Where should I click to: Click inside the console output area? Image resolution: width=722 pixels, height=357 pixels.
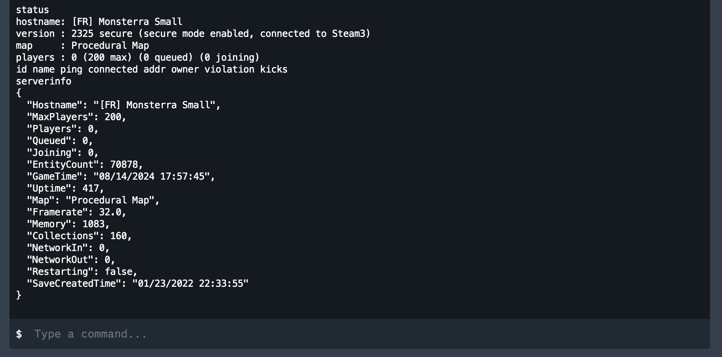point(357,159)
